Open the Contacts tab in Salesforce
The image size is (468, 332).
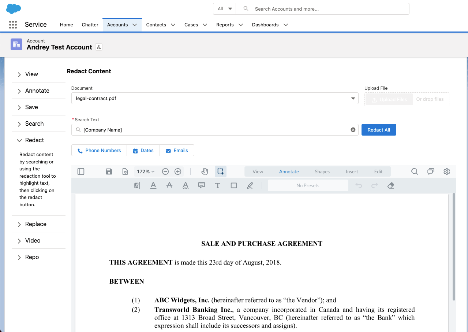(x=157, y=25)
